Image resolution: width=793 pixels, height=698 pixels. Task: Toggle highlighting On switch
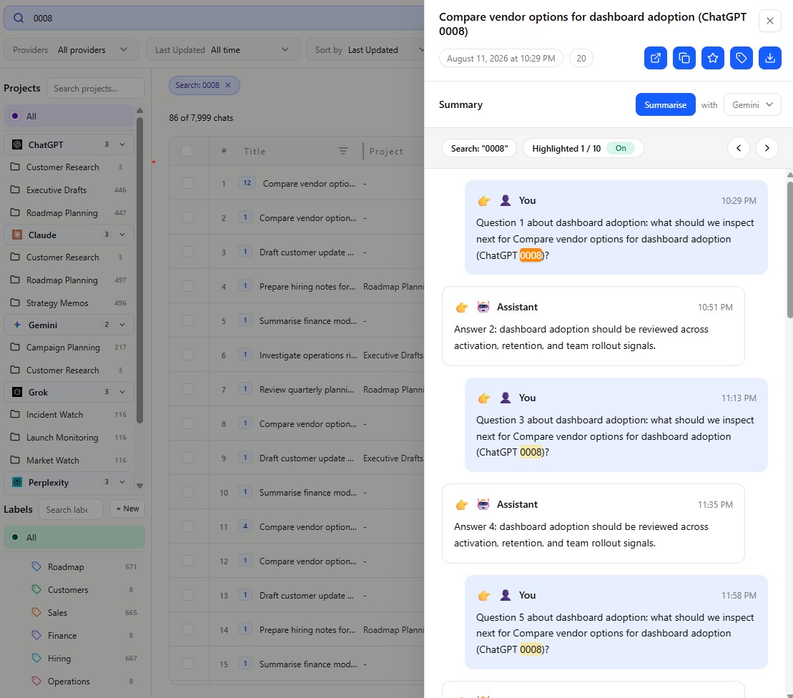(621, 148)
